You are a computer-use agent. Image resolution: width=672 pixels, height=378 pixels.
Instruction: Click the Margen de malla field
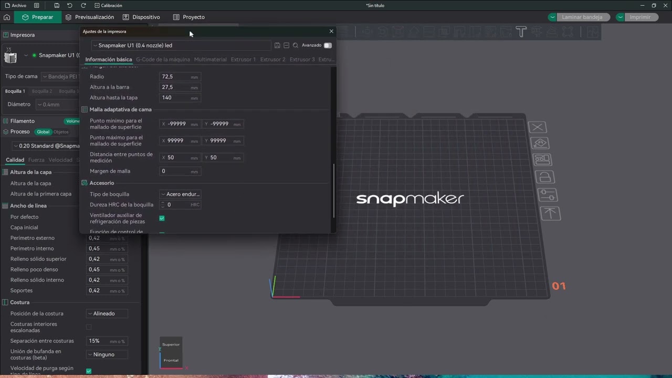coord(180,171)
